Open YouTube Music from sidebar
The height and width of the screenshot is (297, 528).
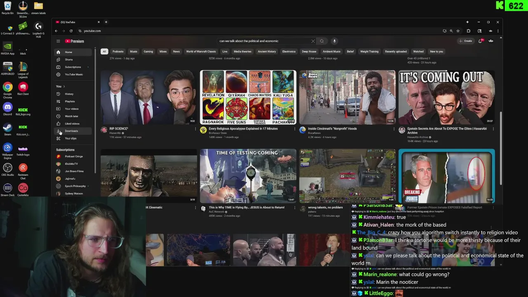tap(73, 74)
